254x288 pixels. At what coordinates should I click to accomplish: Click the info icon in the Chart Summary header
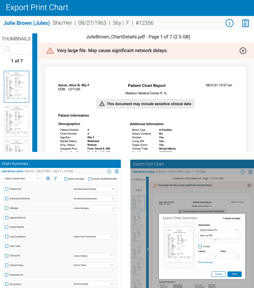[109, 171]
